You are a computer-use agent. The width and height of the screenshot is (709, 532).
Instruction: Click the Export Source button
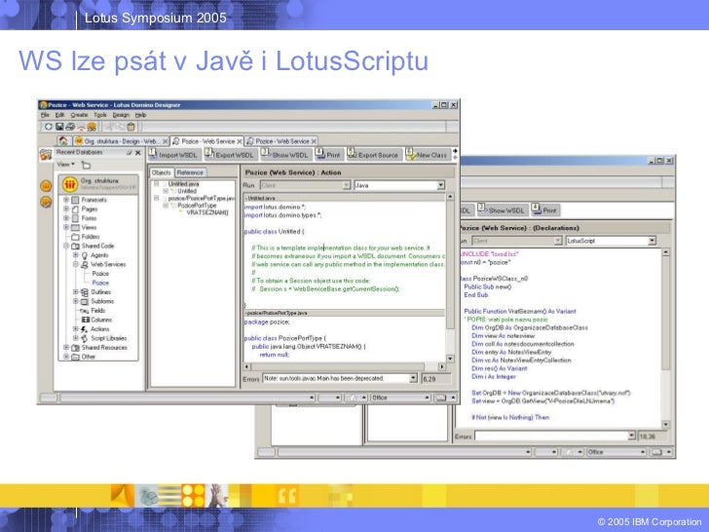coord(373,155)
